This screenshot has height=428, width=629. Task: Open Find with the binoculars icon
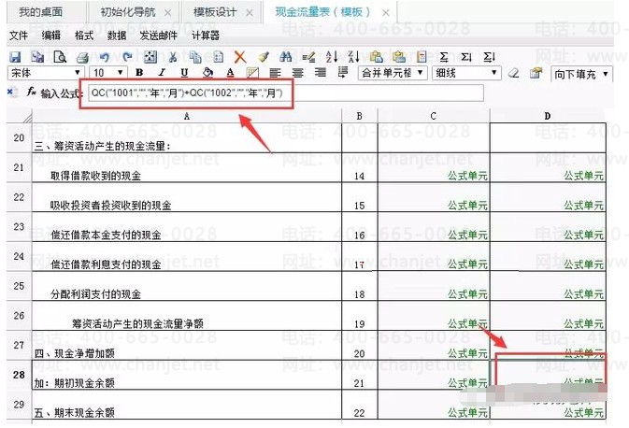point(286,57)
